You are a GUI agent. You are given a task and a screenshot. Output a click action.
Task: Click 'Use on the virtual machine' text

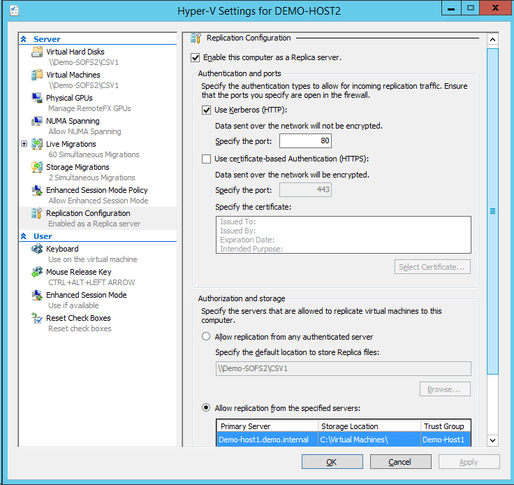tap(93, 259)
